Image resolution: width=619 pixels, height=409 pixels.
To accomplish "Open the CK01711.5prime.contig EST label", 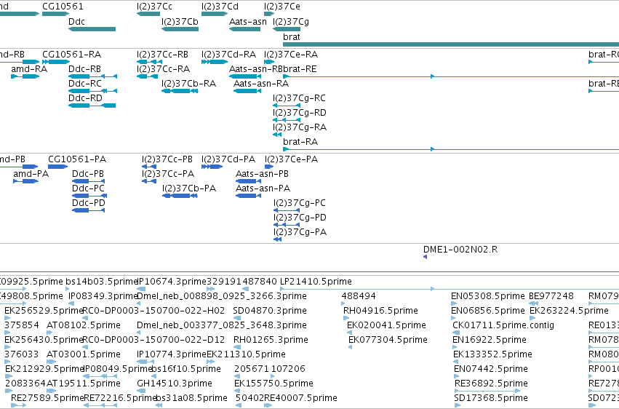I will coord(503,325).
